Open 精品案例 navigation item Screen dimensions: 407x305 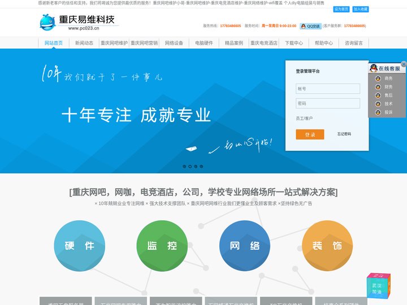(234, 43)
